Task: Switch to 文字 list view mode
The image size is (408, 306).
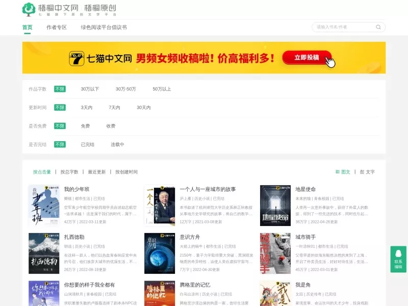Action: click(367, 172)
